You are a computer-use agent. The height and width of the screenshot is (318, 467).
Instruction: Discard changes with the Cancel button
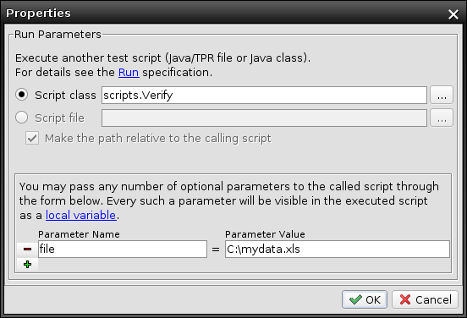tap(425, 299)
